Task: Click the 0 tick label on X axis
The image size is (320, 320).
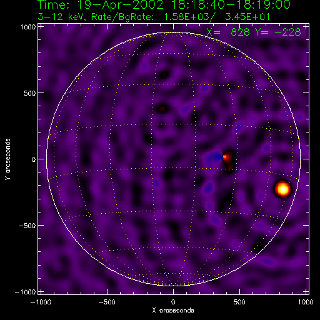Action: tap(173, 302)
